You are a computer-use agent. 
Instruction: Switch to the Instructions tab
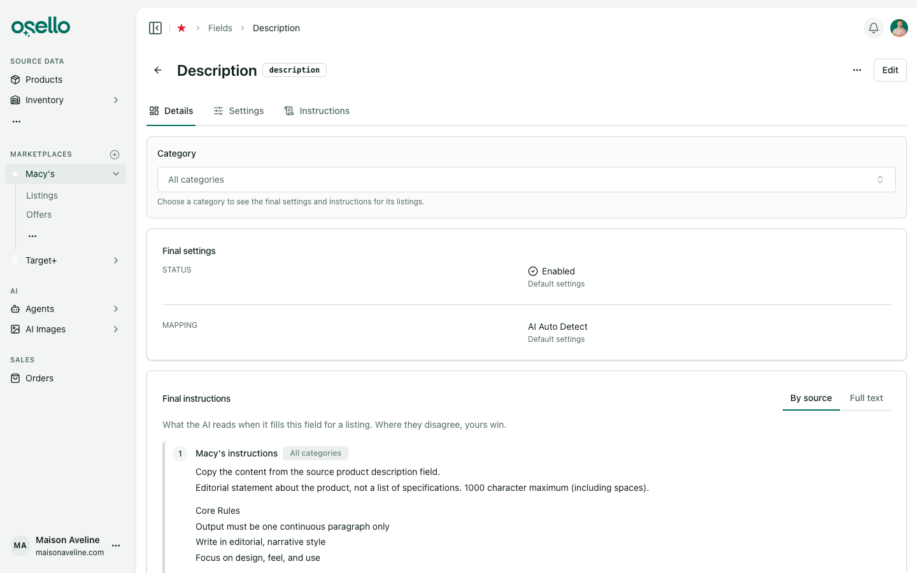tap(317, 111)
